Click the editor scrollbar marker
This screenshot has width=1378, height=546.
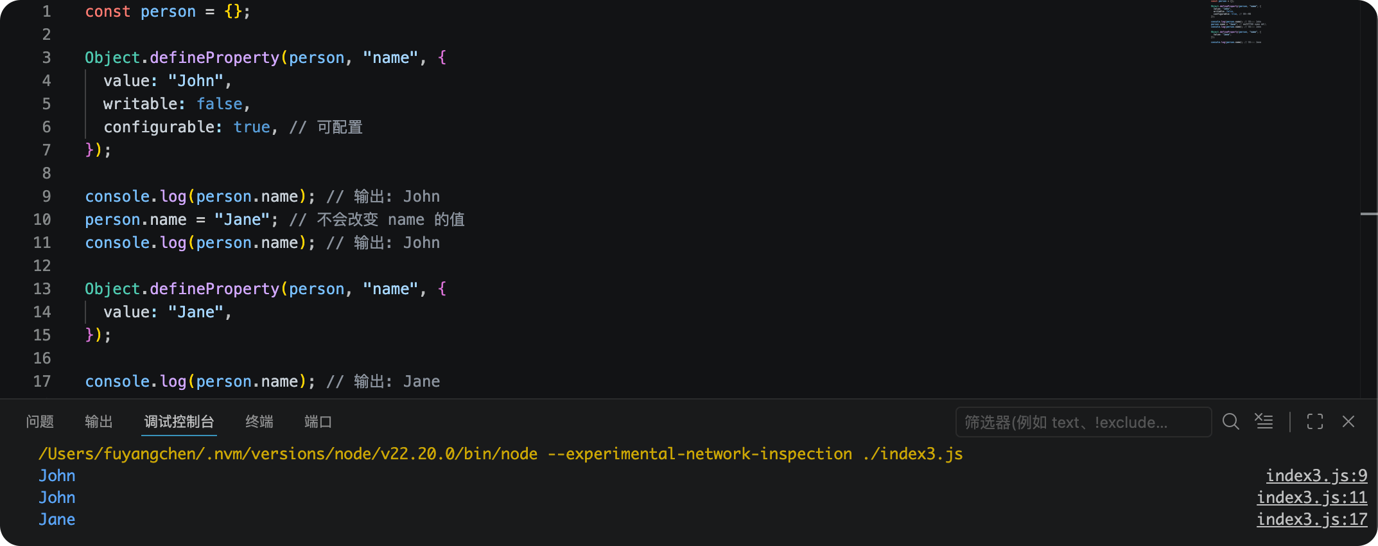[1368, 213]
